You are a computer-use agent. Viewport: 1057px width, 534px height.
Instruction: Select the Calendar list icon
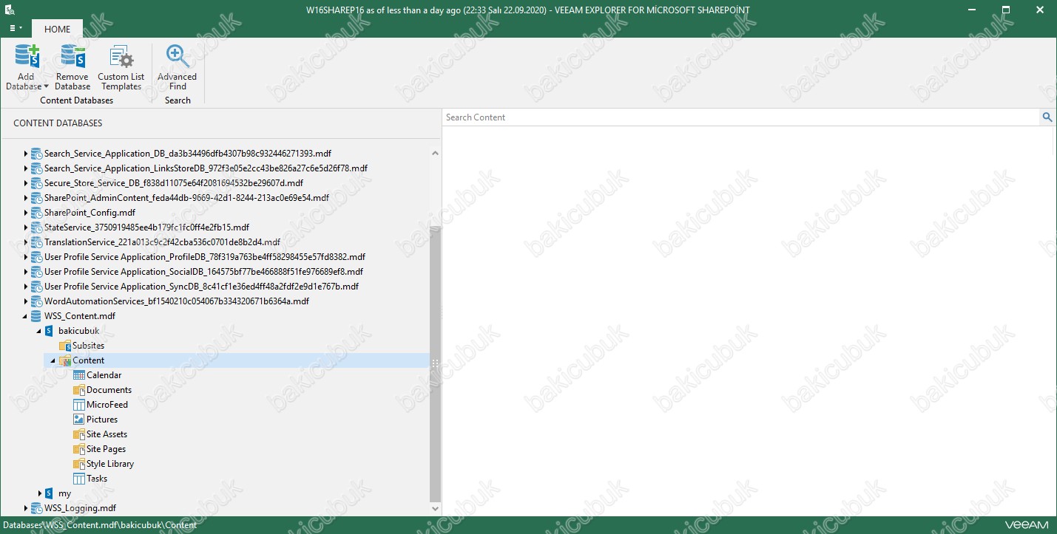click(79, 375)
